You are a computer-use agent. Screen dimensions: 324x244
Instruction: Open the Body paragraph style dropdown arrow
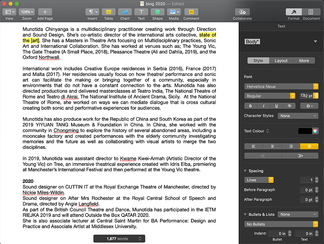click(x=315, y=42)
